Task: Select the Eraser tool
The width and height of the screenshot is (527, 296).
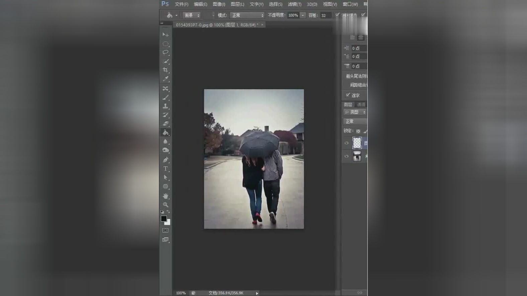Action: pos(165,124)
